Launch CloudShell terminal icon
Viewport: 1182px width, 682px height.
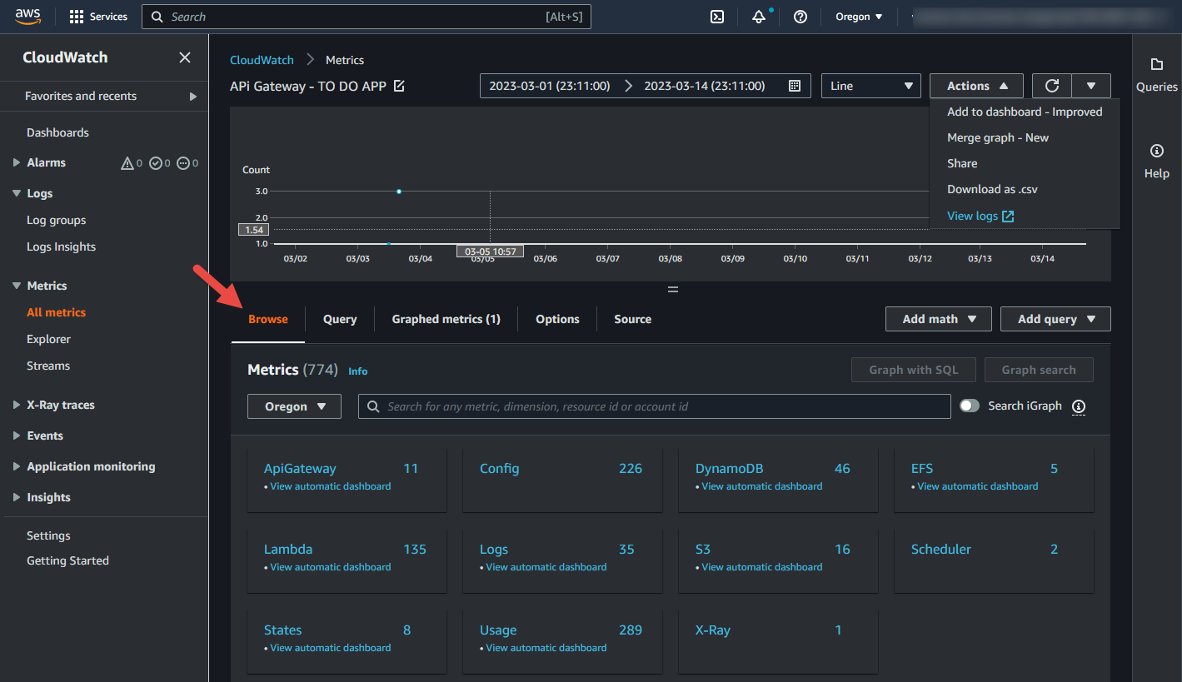tap(716, 17)
